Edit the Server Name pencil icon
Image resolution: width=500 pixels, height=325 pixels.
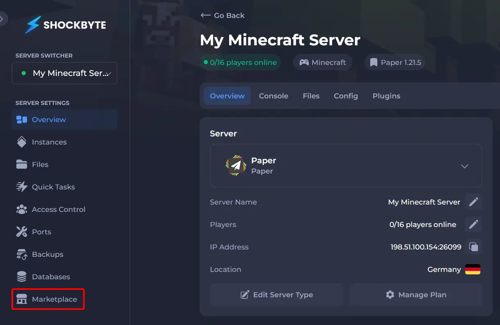pos(473,202)
